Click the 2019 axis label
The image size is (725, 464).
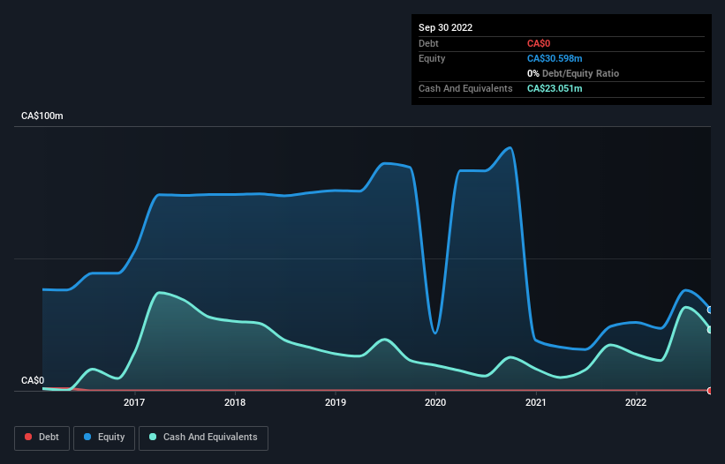(x=336, y=402)
